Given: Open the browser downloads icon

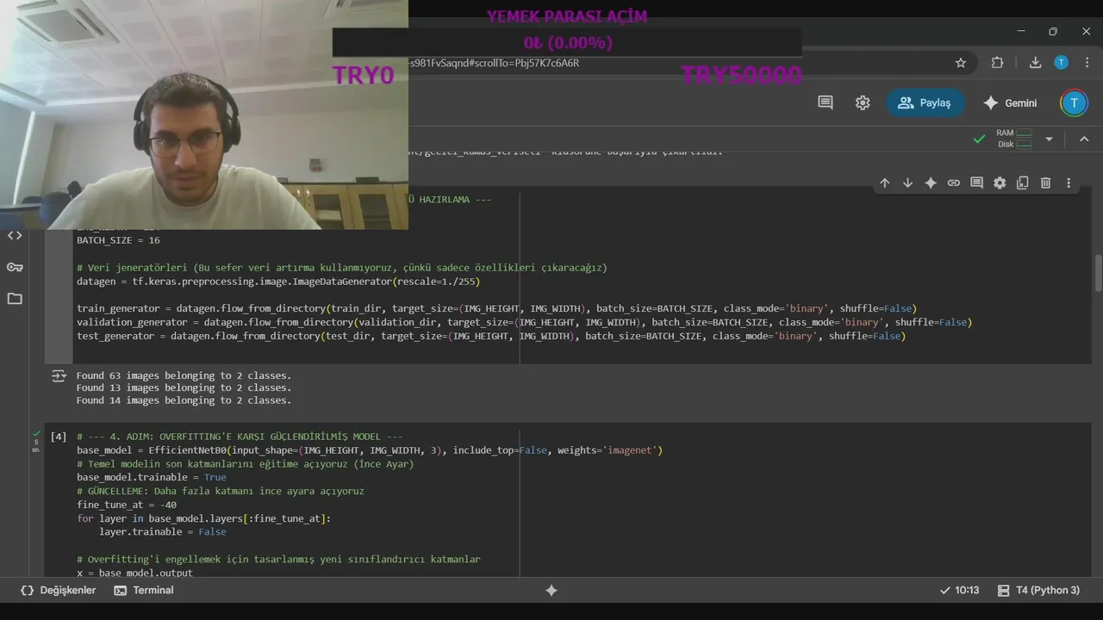Looking at the screenshot, I should point(1035,62).
